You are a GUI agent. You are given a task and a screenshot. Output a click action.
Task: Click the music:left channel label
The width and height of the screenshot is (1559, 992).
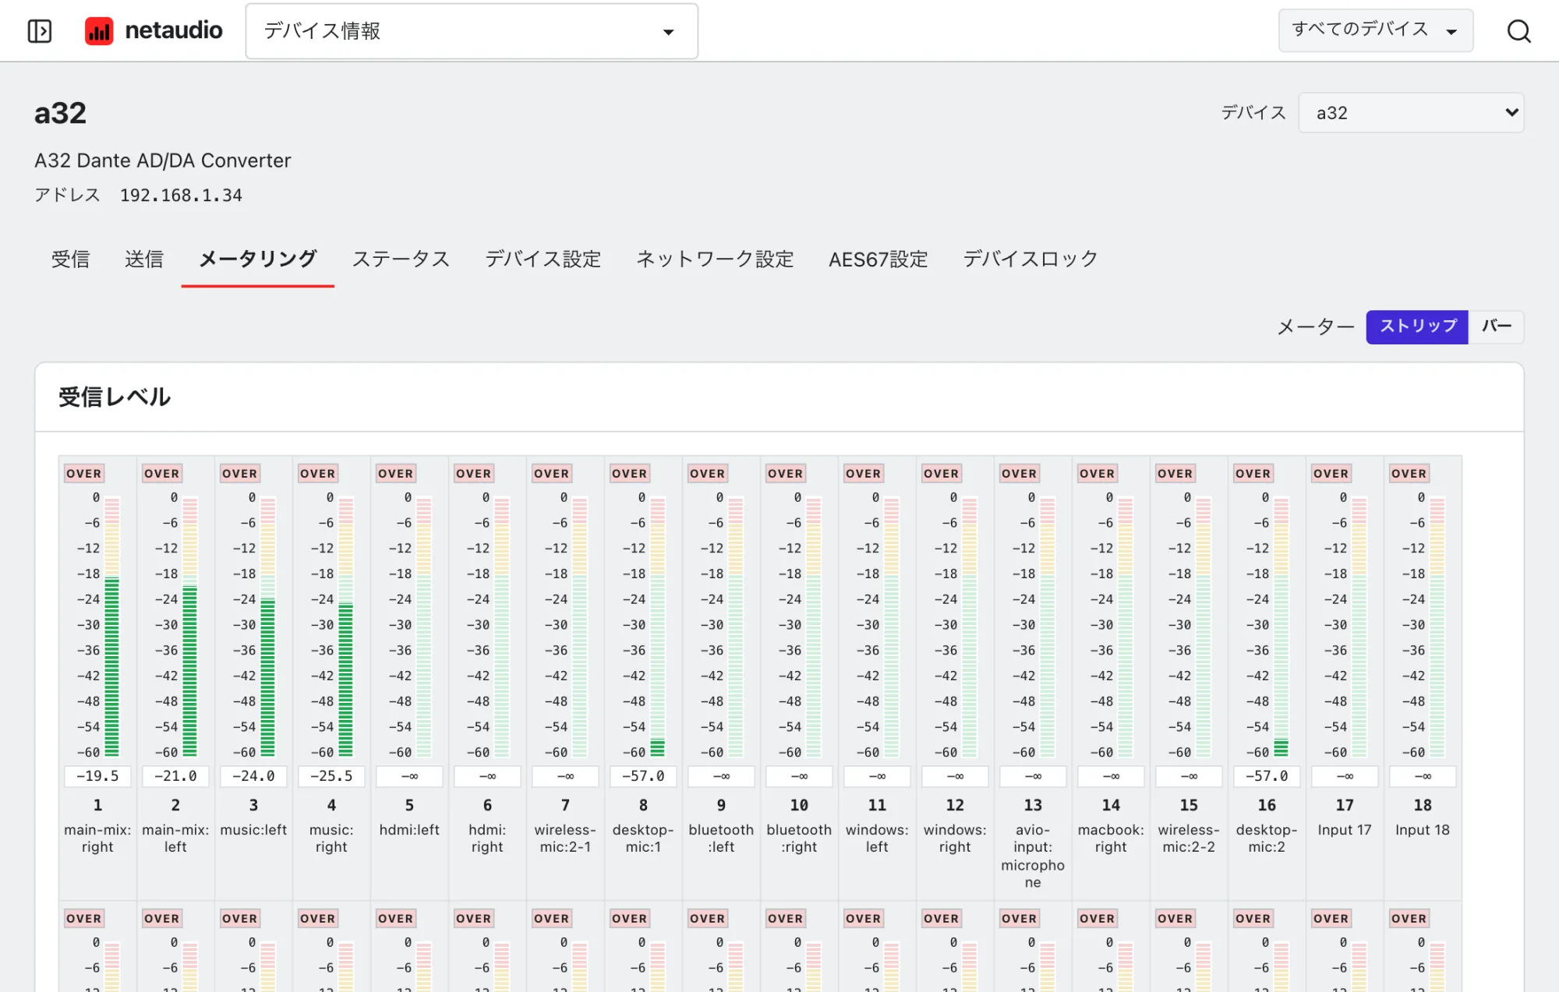253,830
